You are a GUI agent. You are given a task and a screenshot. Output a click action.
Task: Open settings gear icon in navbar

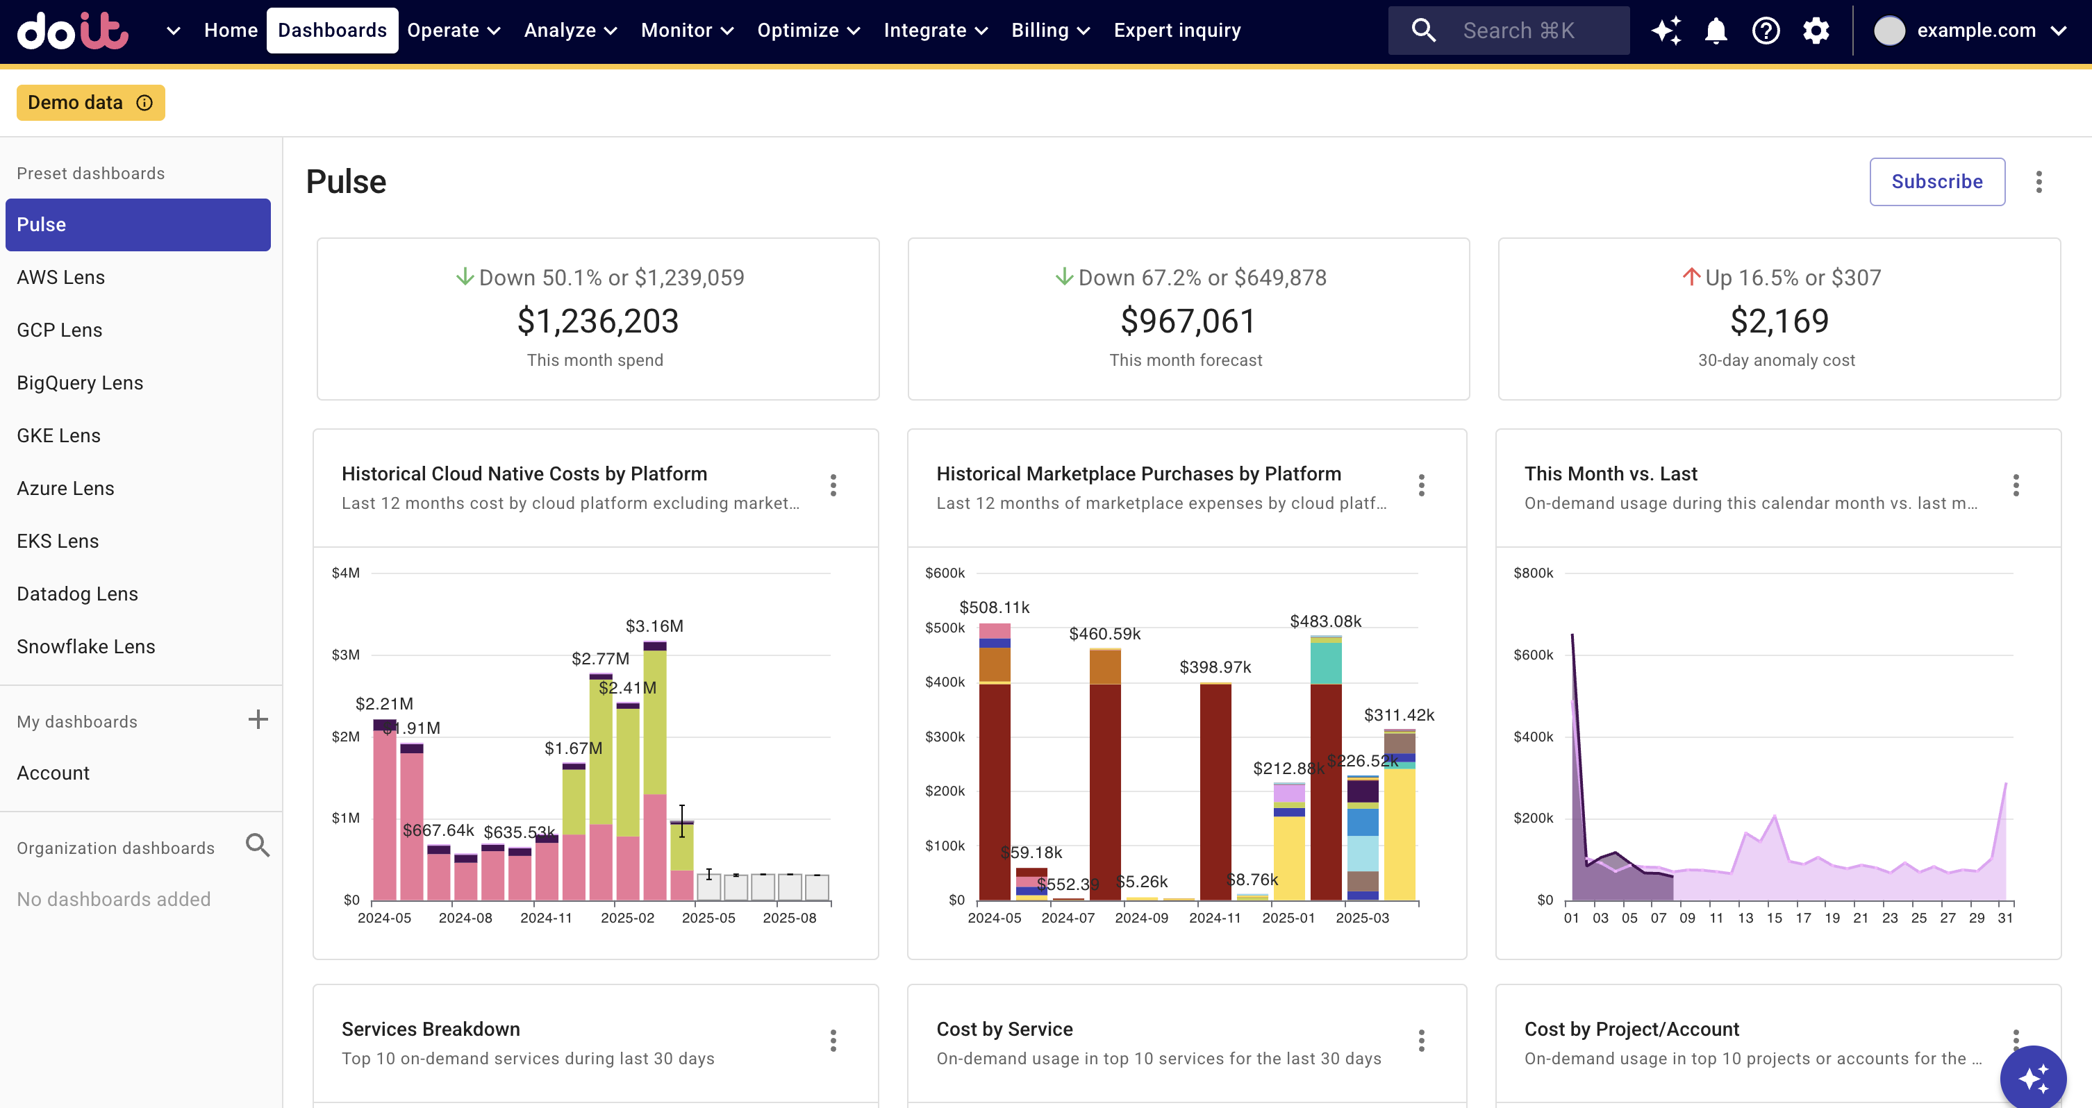[1816, 31]
